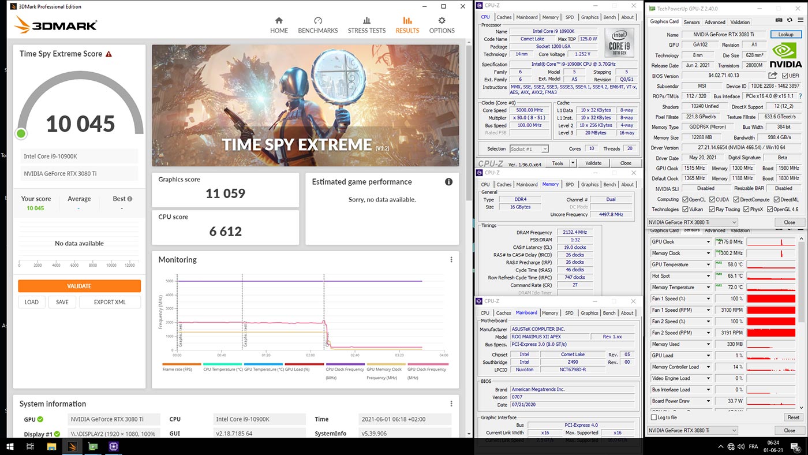Expand the GPU Clock sensor dropdown

[708, 242]
